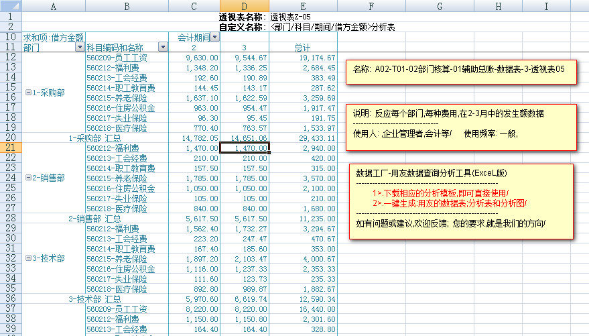Viewport: 589px width, 336px height.
Task: Click the 总计 column heading cell
Action: point(303,48)
